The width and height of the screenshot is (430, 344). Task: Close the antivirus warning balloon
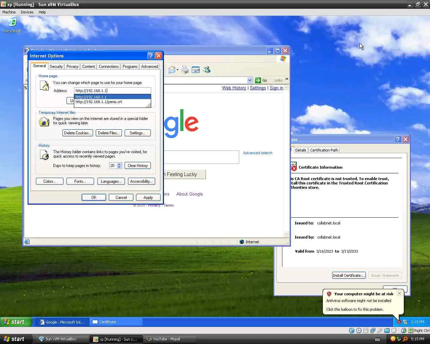click(399, 293)
